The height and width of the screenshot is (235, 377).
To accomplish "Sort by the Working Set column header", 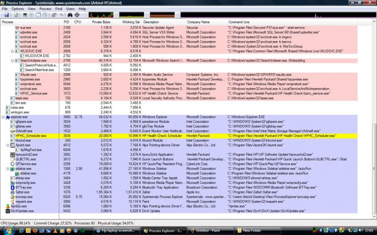I will pos(128,22).
